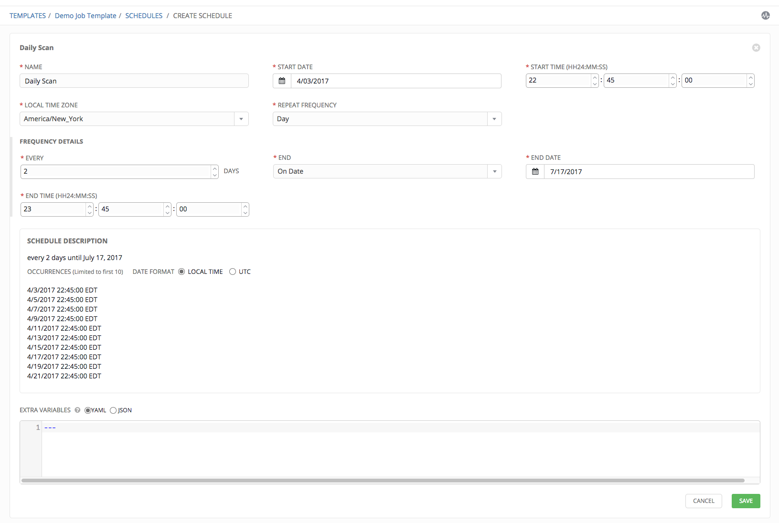Image resolution: width=779 pixels, height=523 pixels.
Task: Go to Demo Job Template breadcrumb
Action: (x=85, y=16)
